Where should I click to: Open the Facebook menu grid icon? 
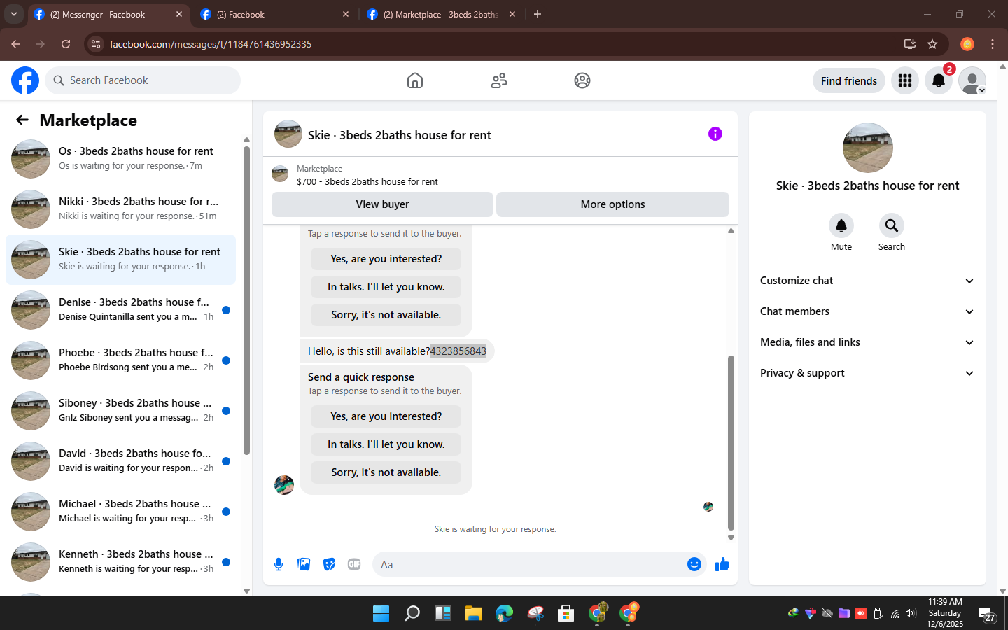[905, 80]
